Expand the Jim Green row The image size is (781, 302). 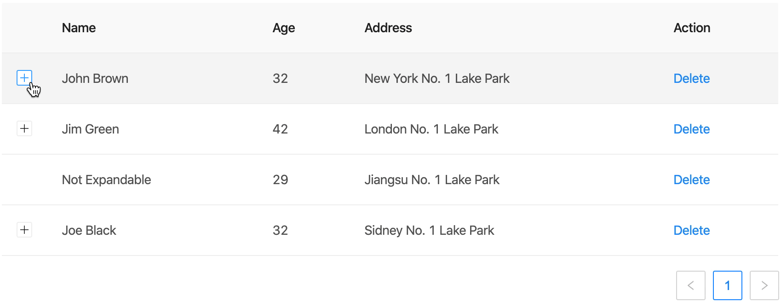pyautogui.click(x=24, y=128)
